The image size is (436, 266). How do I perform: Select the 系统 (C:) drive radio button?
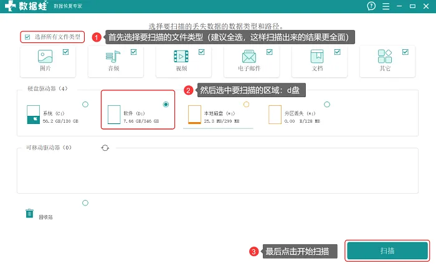click(x=85, y=104)
